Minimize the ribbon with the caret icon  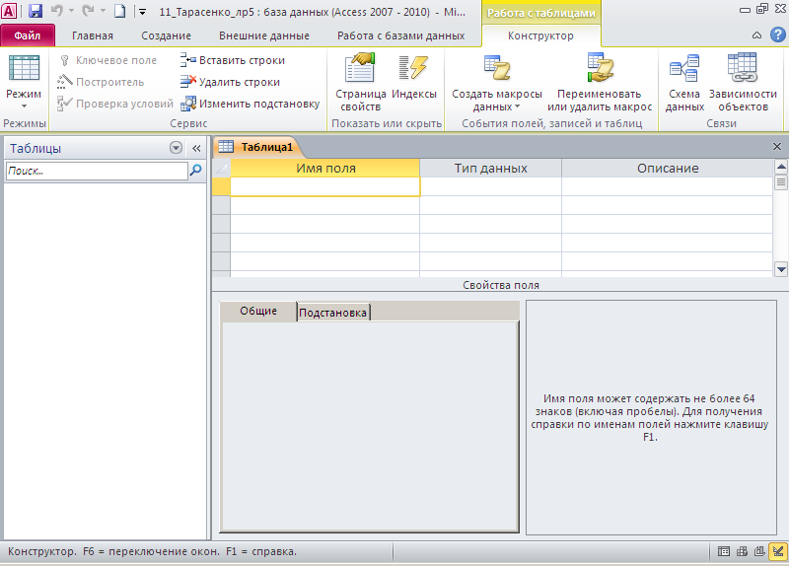click(x=756, y=35)
